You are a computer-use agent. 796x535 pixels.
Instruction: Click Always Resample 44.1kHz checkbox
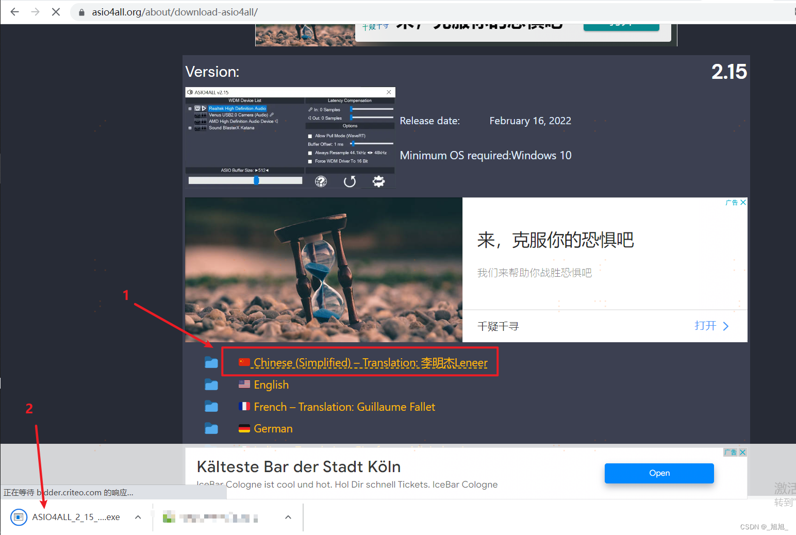310,153
